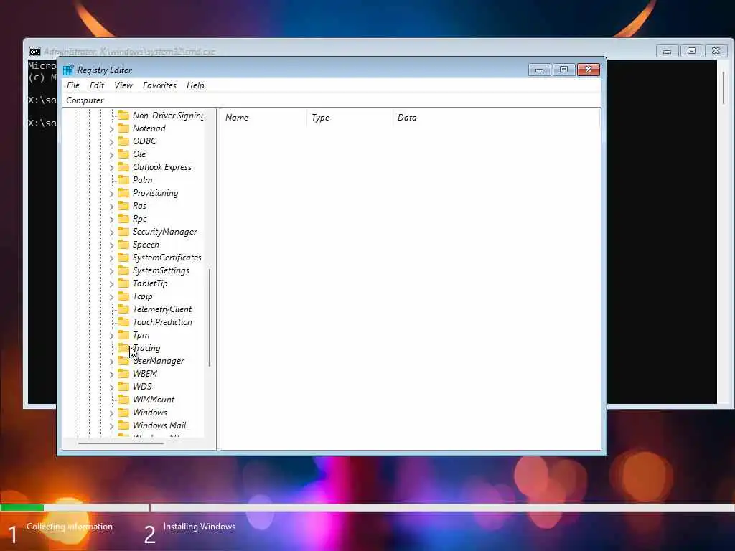
Task: Select the WDS key label
Action: (x=142, y=387)
